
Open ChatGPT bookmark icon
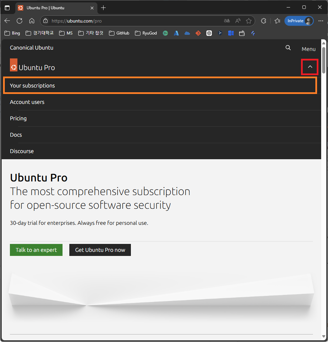209,33
